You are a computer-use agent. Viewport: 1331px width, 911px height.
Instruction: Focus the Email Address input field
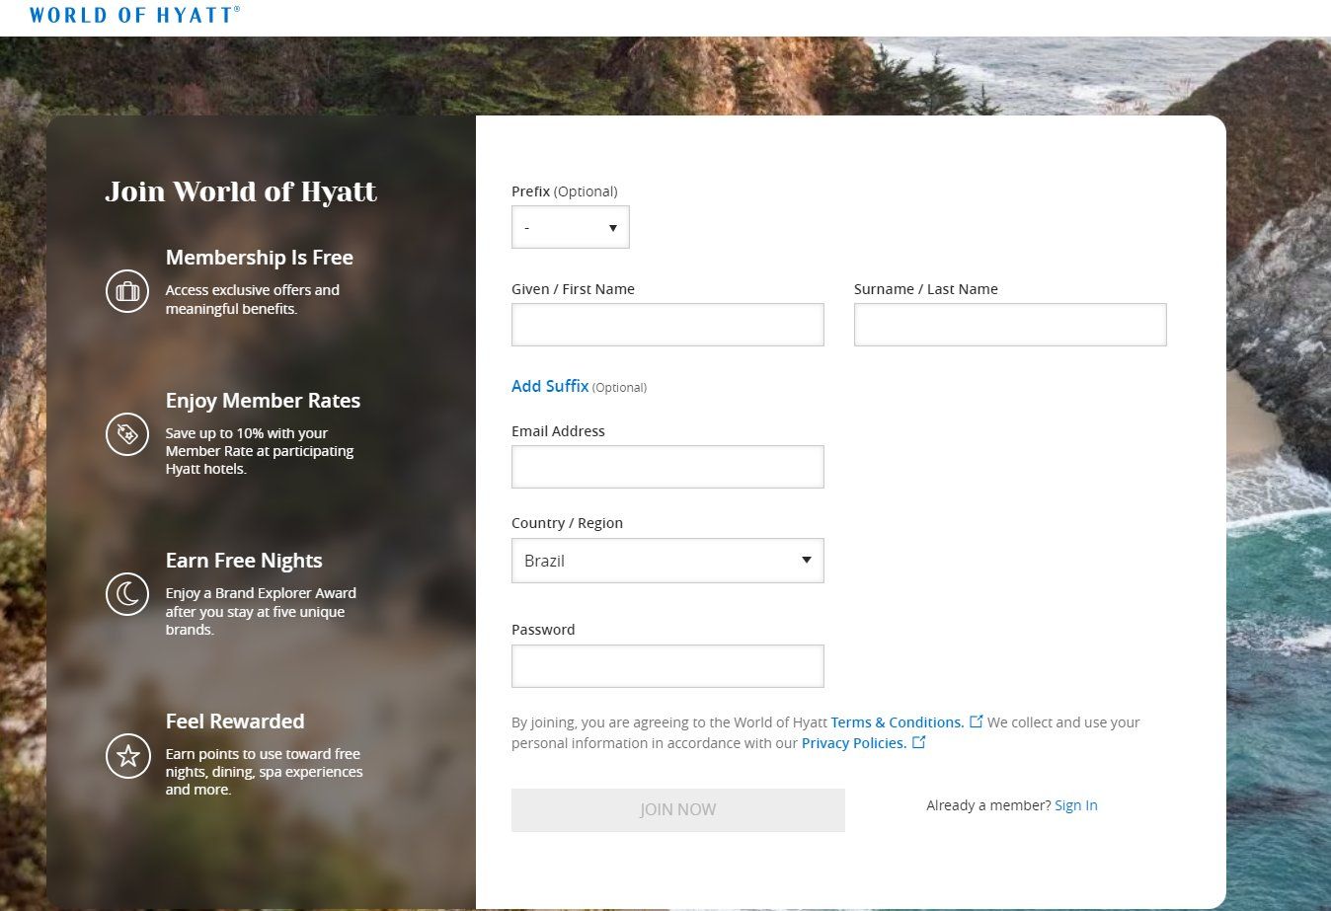coord(667,467)
